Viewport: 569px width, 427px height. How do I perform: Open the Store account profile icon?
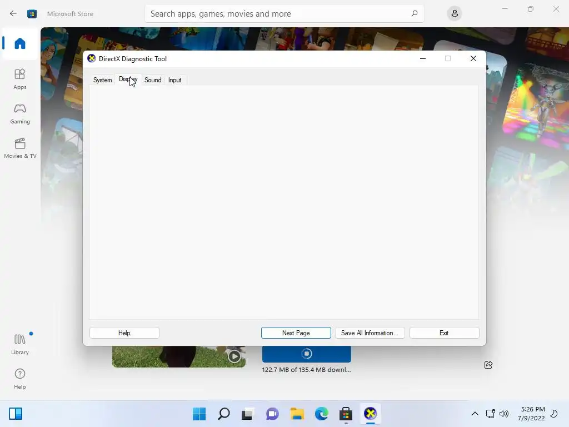(455, 13)
